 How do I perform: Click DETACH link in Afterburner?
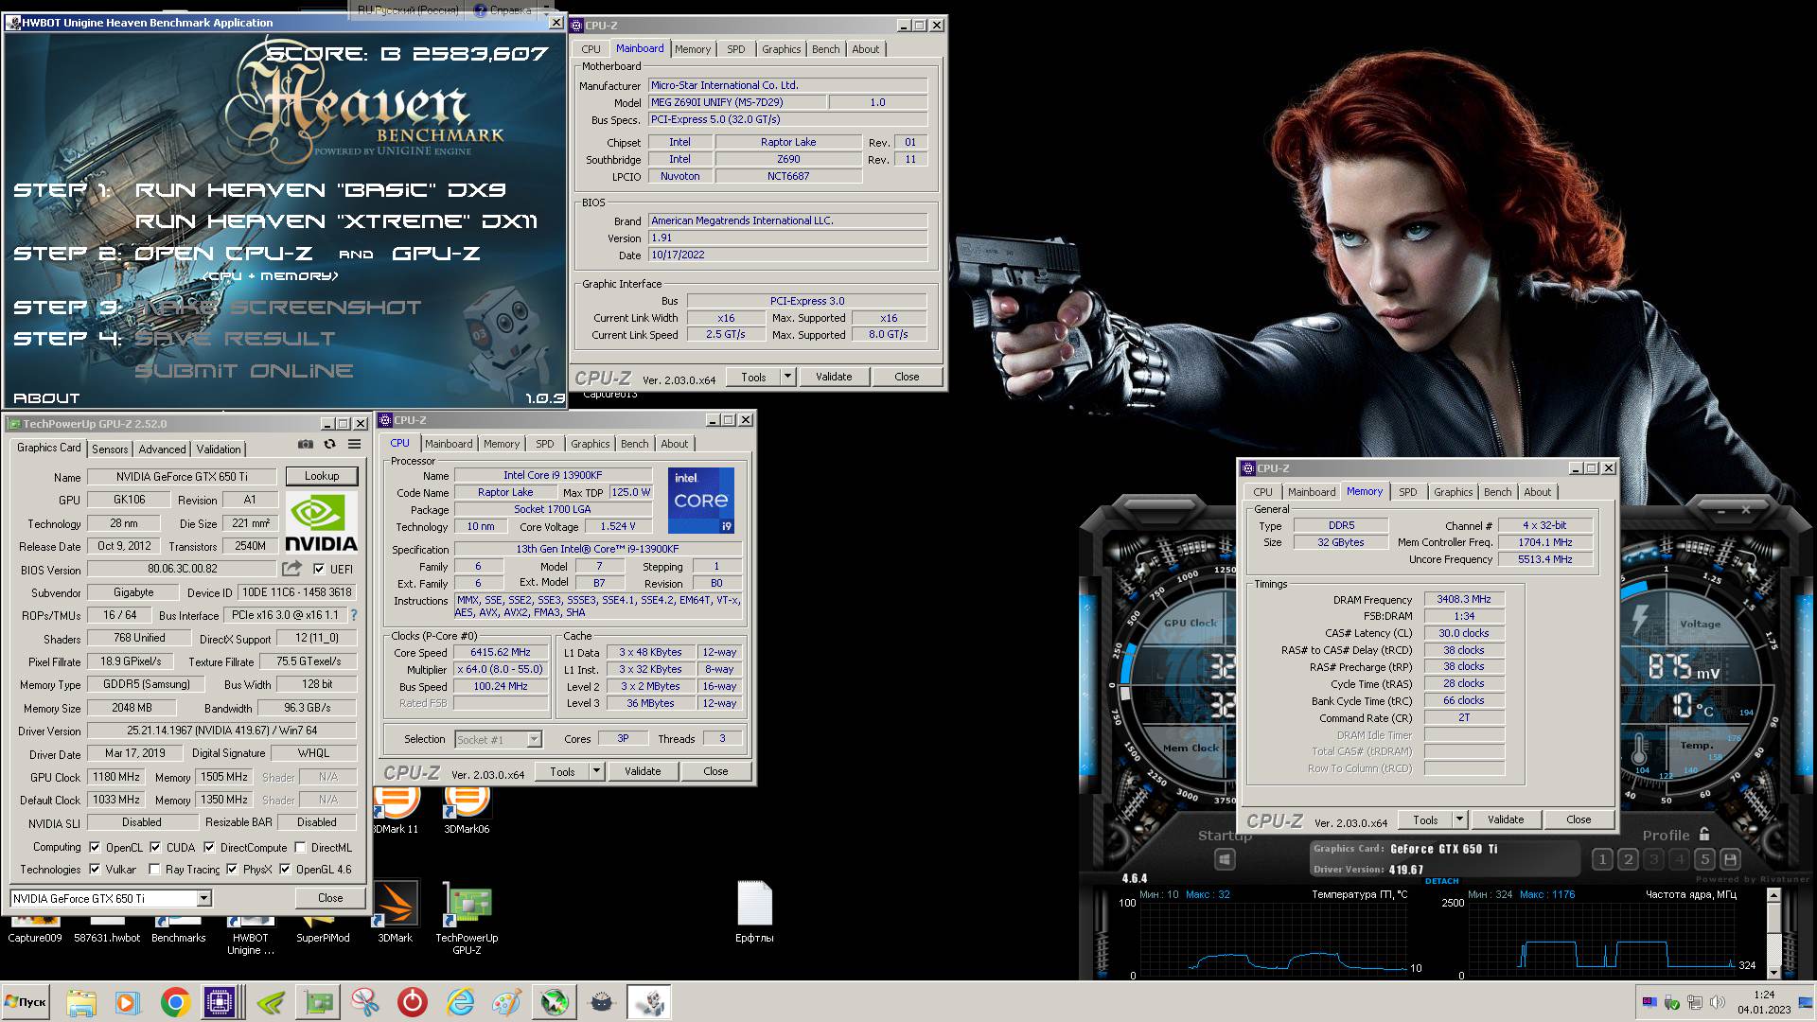[x=1441, y=881]
